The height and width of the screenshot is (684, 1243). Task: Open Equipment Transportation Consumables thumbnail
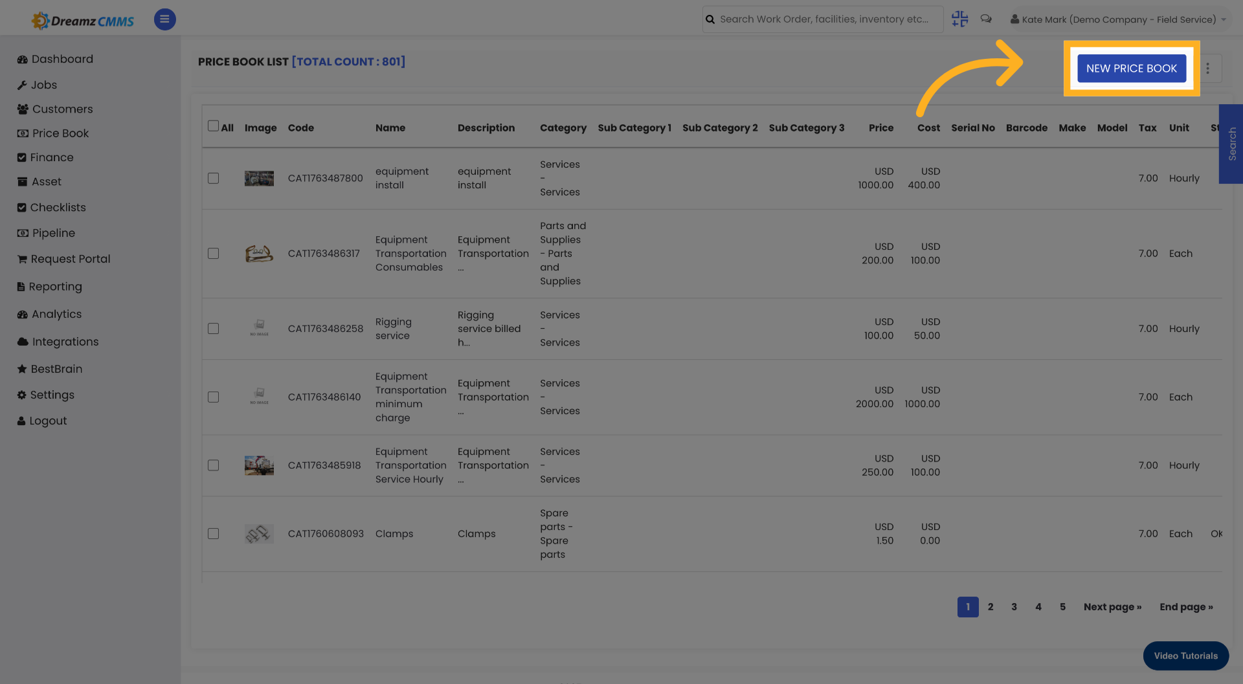pyautogui.click(x=259, y=253)
